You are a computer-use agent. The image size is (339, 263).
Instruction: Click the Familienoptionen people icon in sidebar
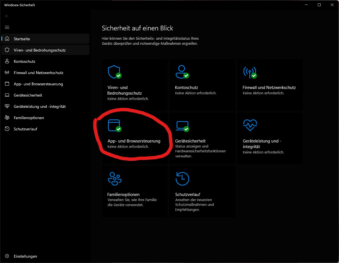7,117
